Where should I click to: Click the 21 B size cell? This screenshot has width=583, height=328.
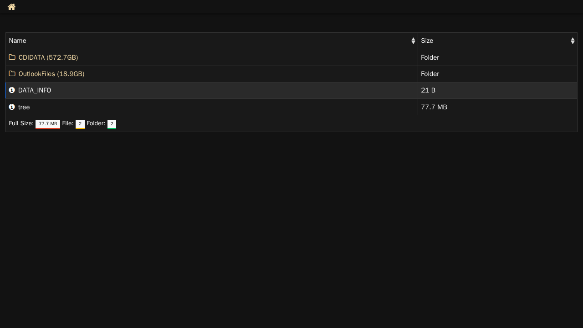(x=428, y=90)
